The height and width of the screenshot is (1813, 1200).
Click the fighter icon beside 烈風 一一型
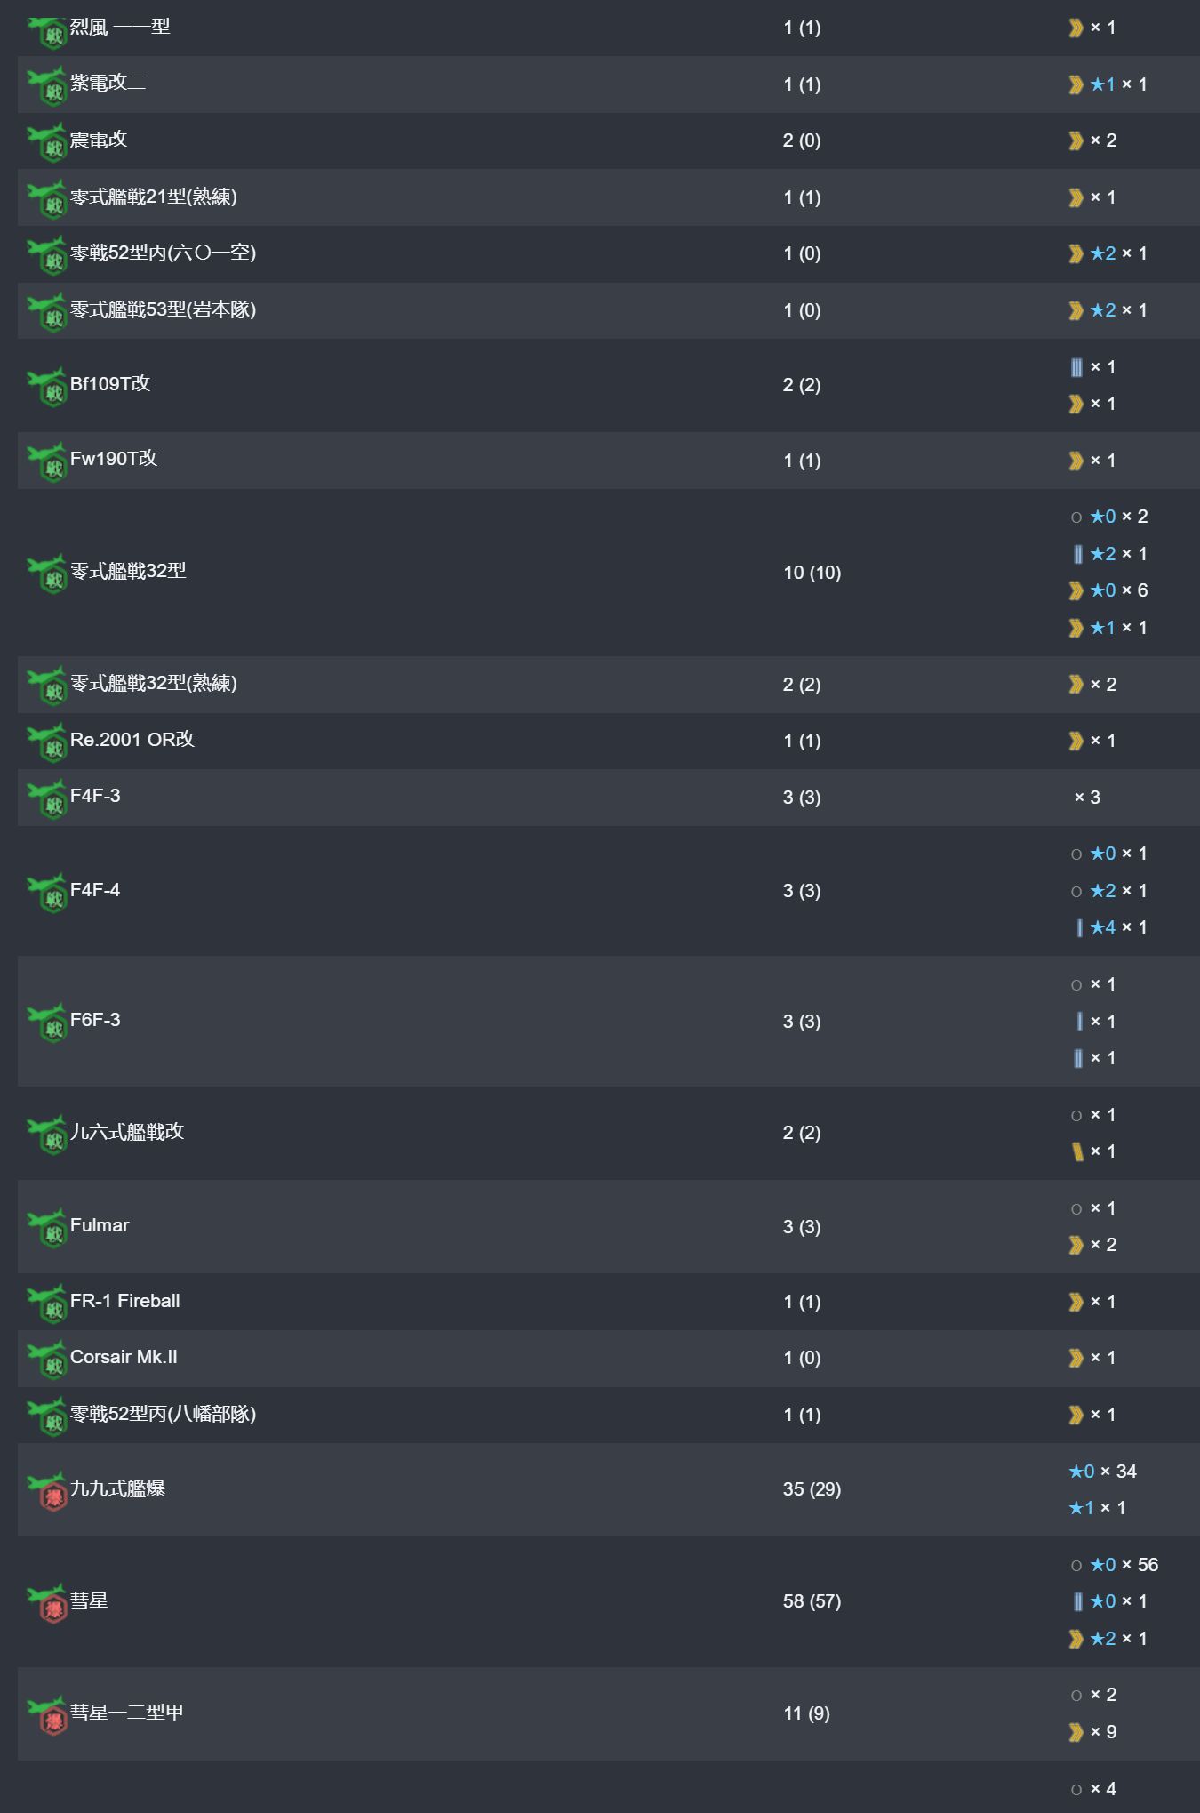(47, 31)
